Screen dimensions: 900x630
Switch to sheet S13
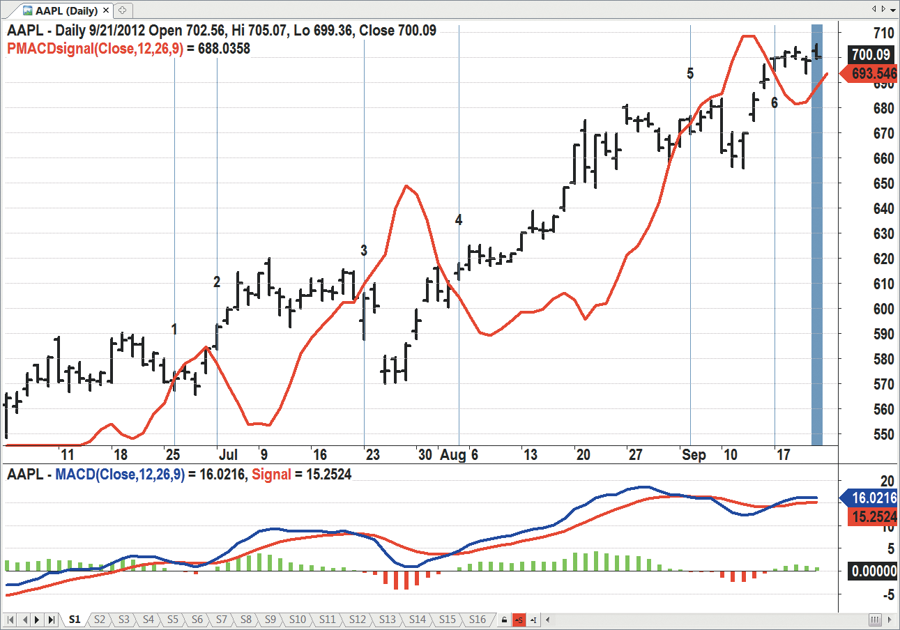388,619
